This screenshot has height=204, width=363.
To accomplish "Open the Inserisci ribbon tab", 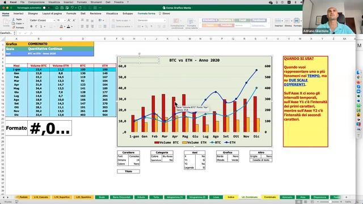I will point(19,14).
